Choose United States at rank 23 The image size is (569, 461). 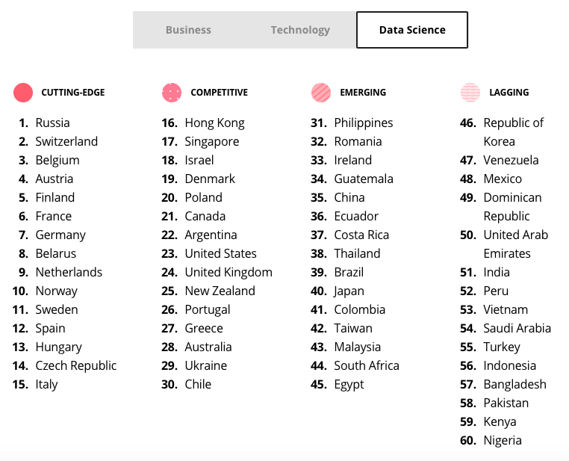pyautogui.click(x=220, y=253)
